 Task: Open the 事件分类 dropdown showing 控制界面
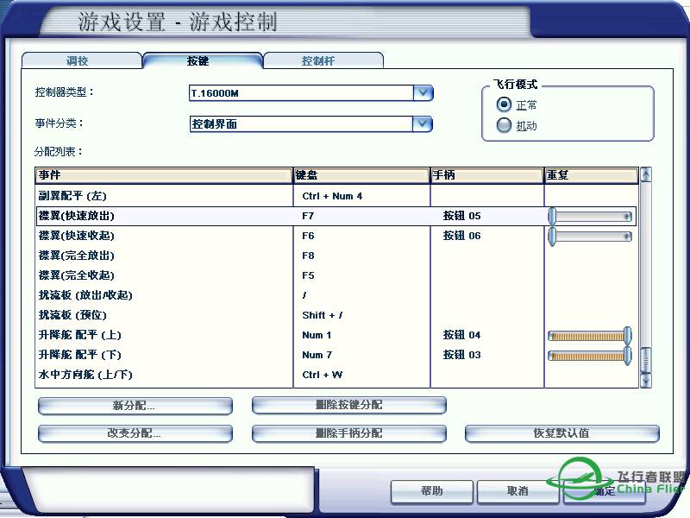point(423,123)
